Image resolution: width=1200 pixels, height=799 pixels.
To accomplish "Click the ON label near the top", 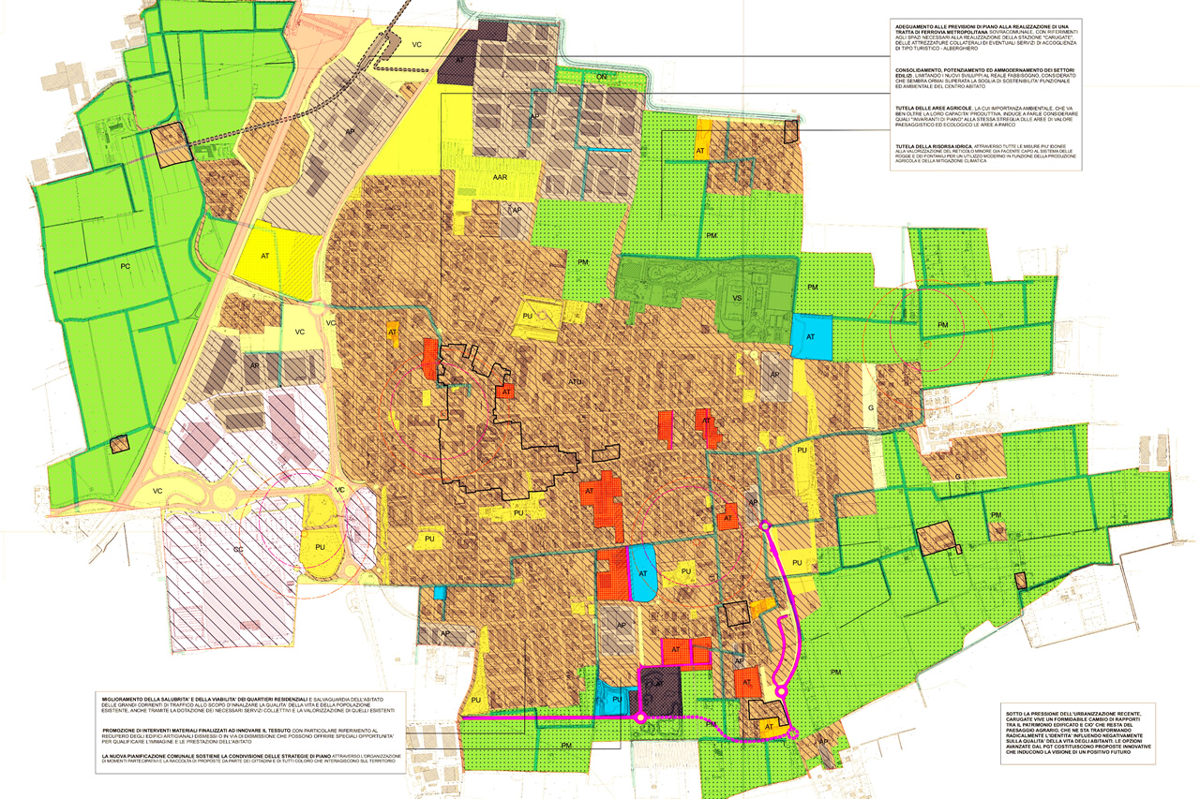I will [602, 77].
